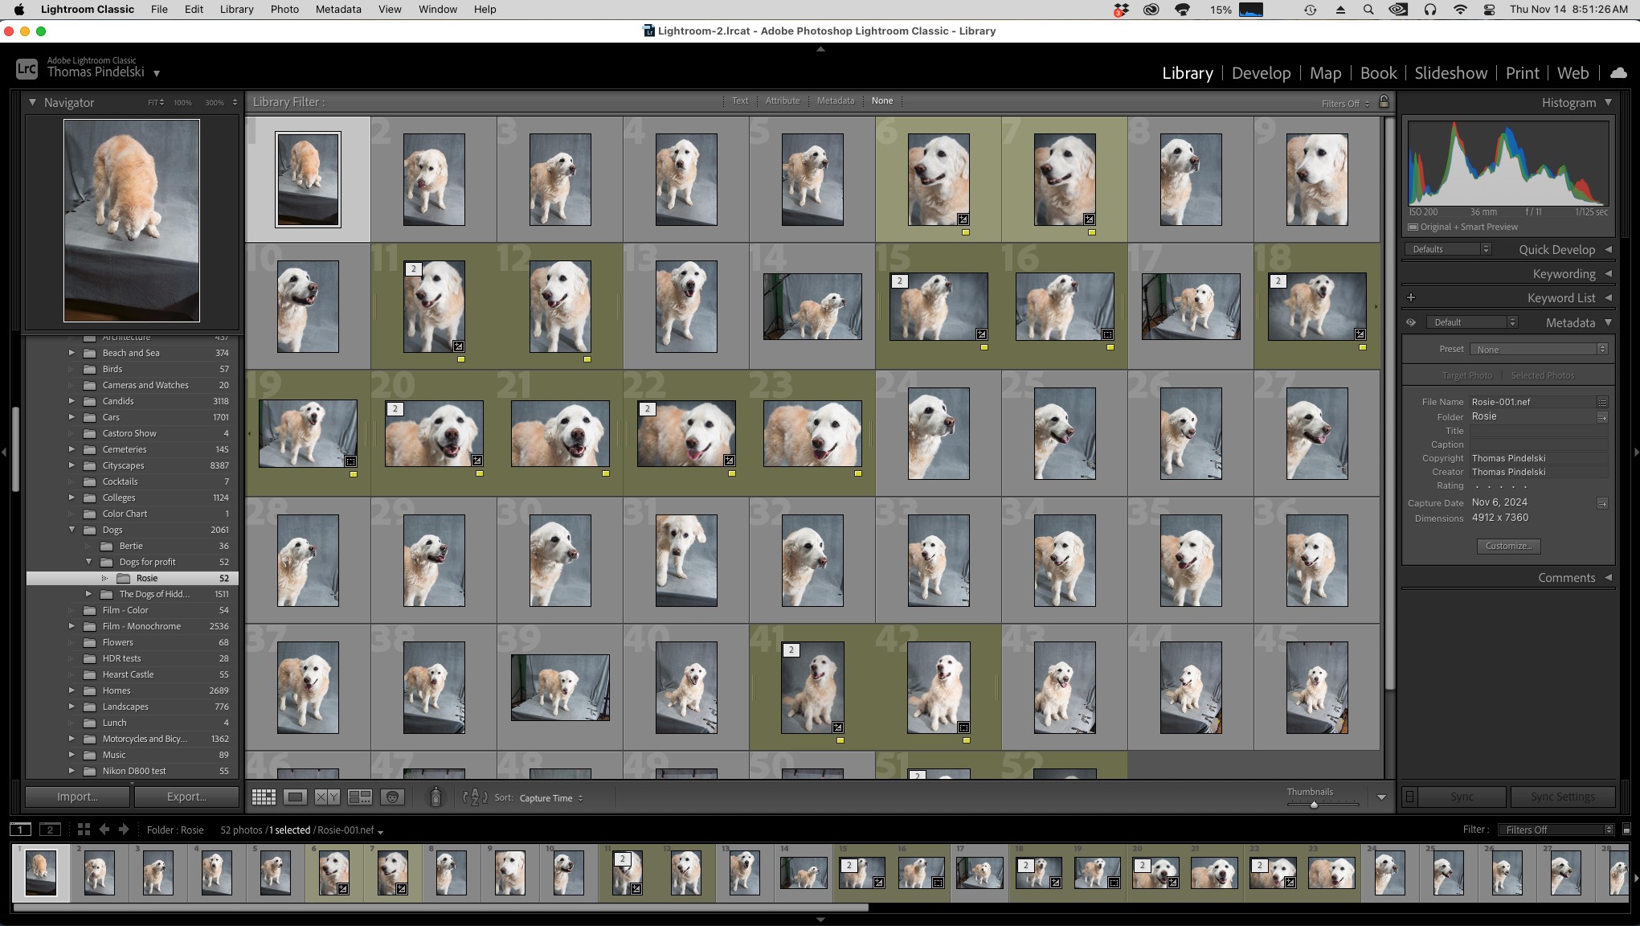The width and height of the screenshot is (1640, 926).
Task: Click the crop badge on thumbnail 16
Action: 1107,334
